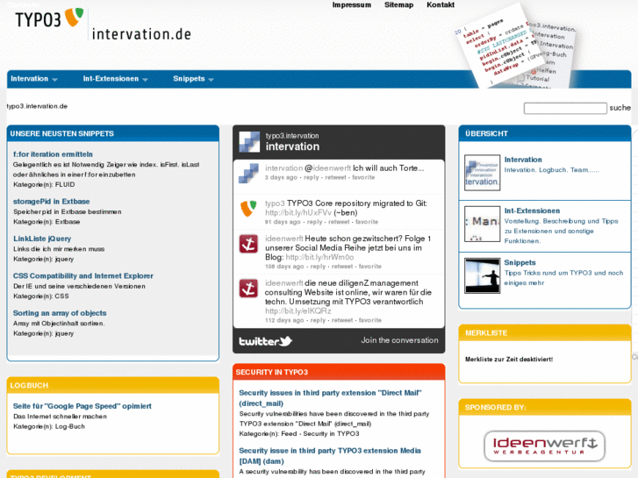Open 'Sorting an array of objects' snippet
This screenshot has width=638, height=478.
[x=60, y=313]
